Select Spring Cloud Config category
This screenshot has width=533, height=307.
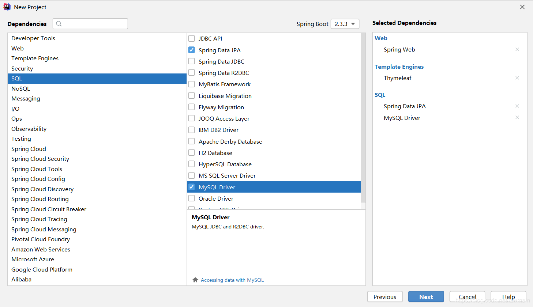tap(97, 179)
